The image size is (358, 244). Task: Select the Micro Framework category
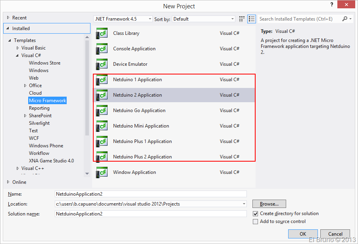[47, 101]
